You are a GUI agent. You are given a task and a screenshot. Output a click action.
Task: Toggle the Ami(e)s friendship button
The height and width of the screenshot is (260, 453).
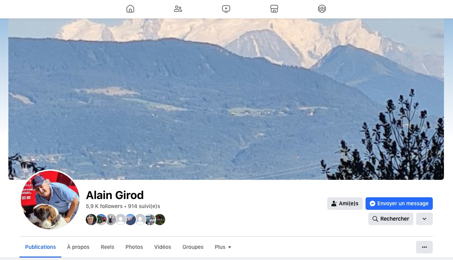[x=345, y=204]
